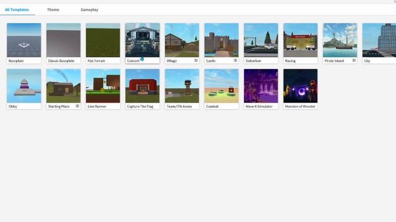The height and width of the screenshot is (222, 396).
Task: Select the Pirate Island template thumbnail
Action: point(340,40)
